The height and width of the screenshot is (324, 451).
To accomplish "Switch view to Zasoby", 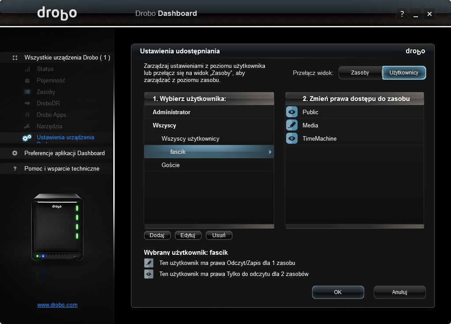I will pyautogui.click(x=360, y=73).
